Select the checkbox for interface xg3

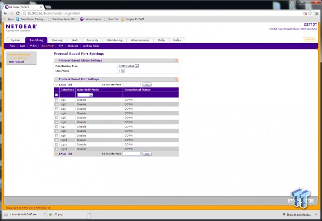click(x=57, y=109)
